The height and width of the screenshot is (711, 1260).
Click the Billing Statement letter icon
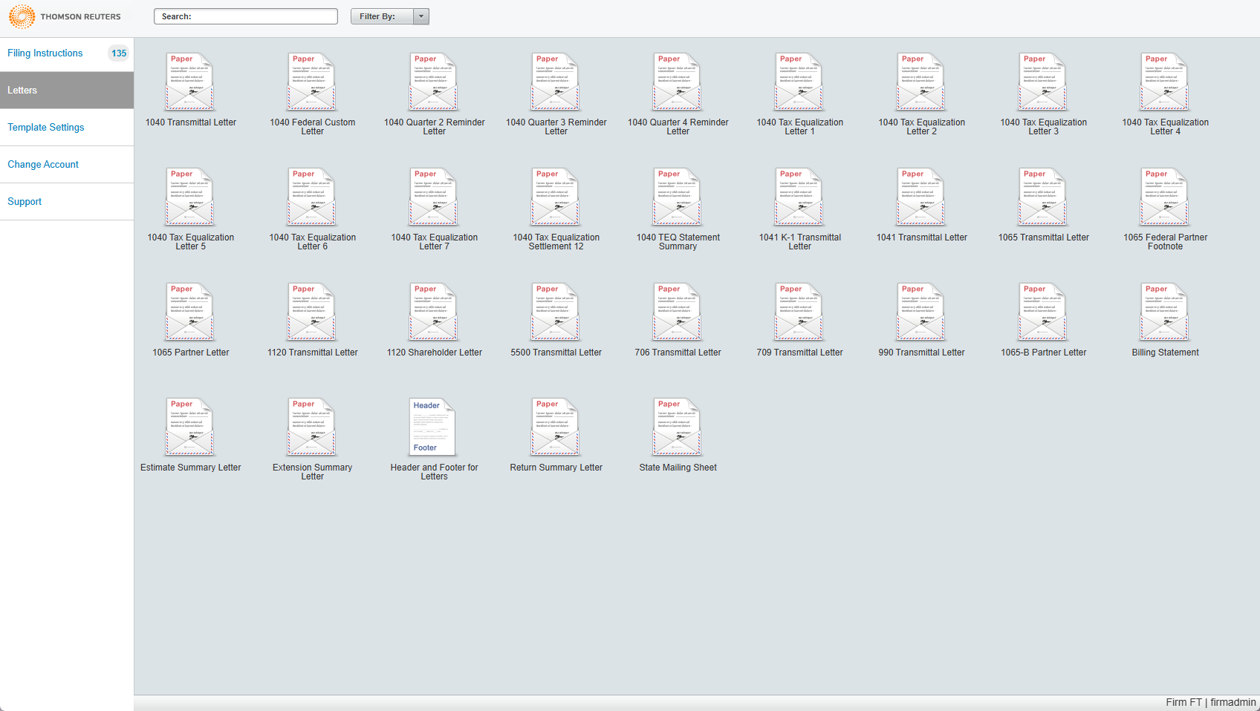tap(1164, 312)
